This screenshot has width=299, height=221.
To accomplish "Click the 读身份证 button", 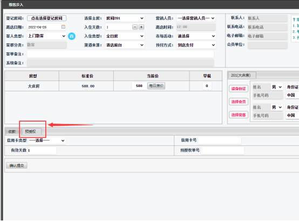I will 239,89.
